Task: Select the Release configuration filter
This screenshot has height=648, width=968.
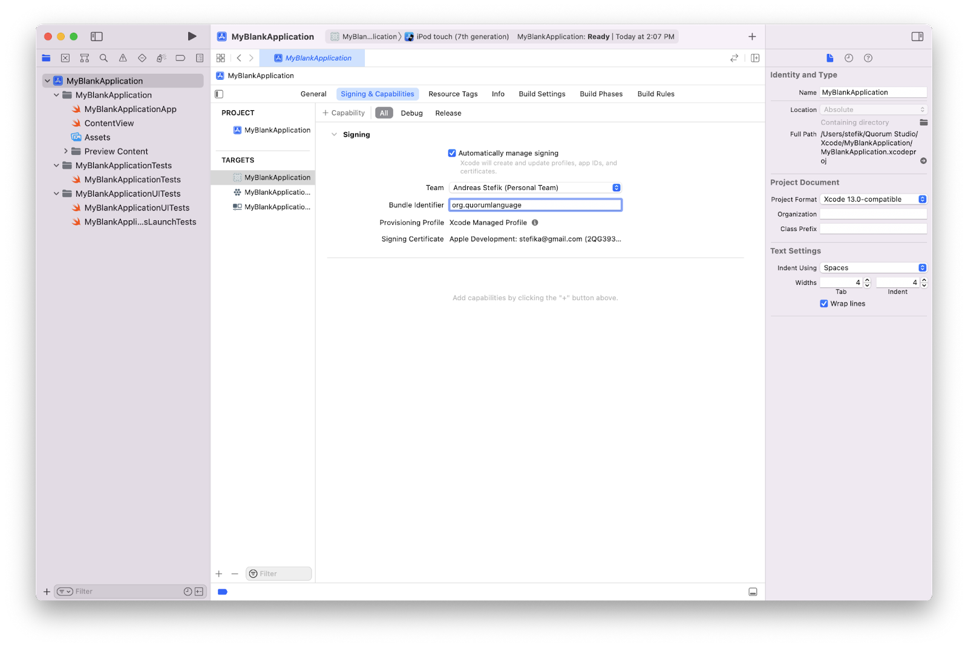Action: pyautogui.click(x=448, y=113)
